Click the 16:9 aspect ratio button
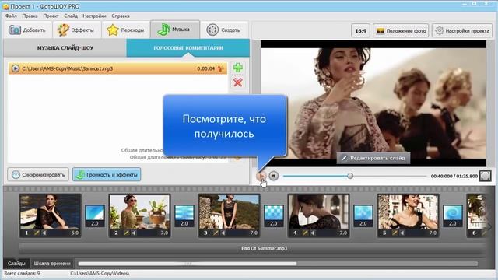Screen dimensions: 498x280 tap(360, 31)
